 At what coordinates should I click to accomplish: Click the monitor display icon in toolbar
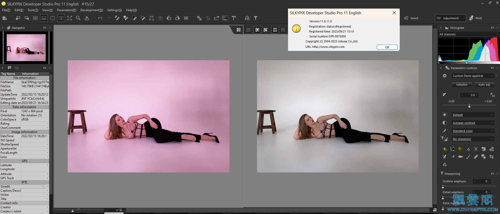(x=225, y=18)
